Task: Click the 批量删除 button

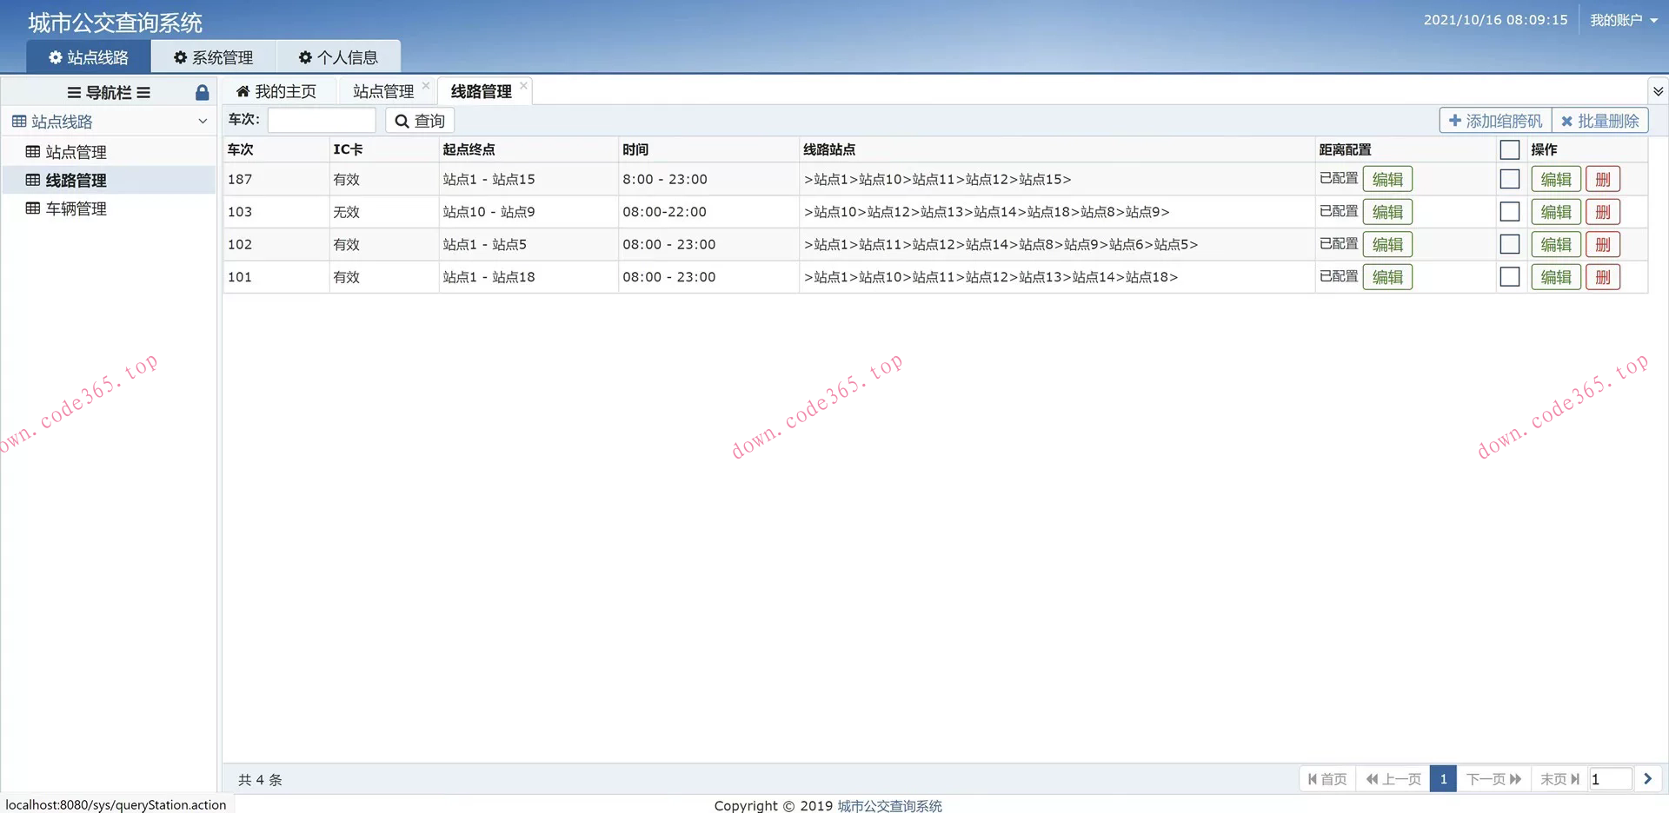Action: tap(1599, 121)
